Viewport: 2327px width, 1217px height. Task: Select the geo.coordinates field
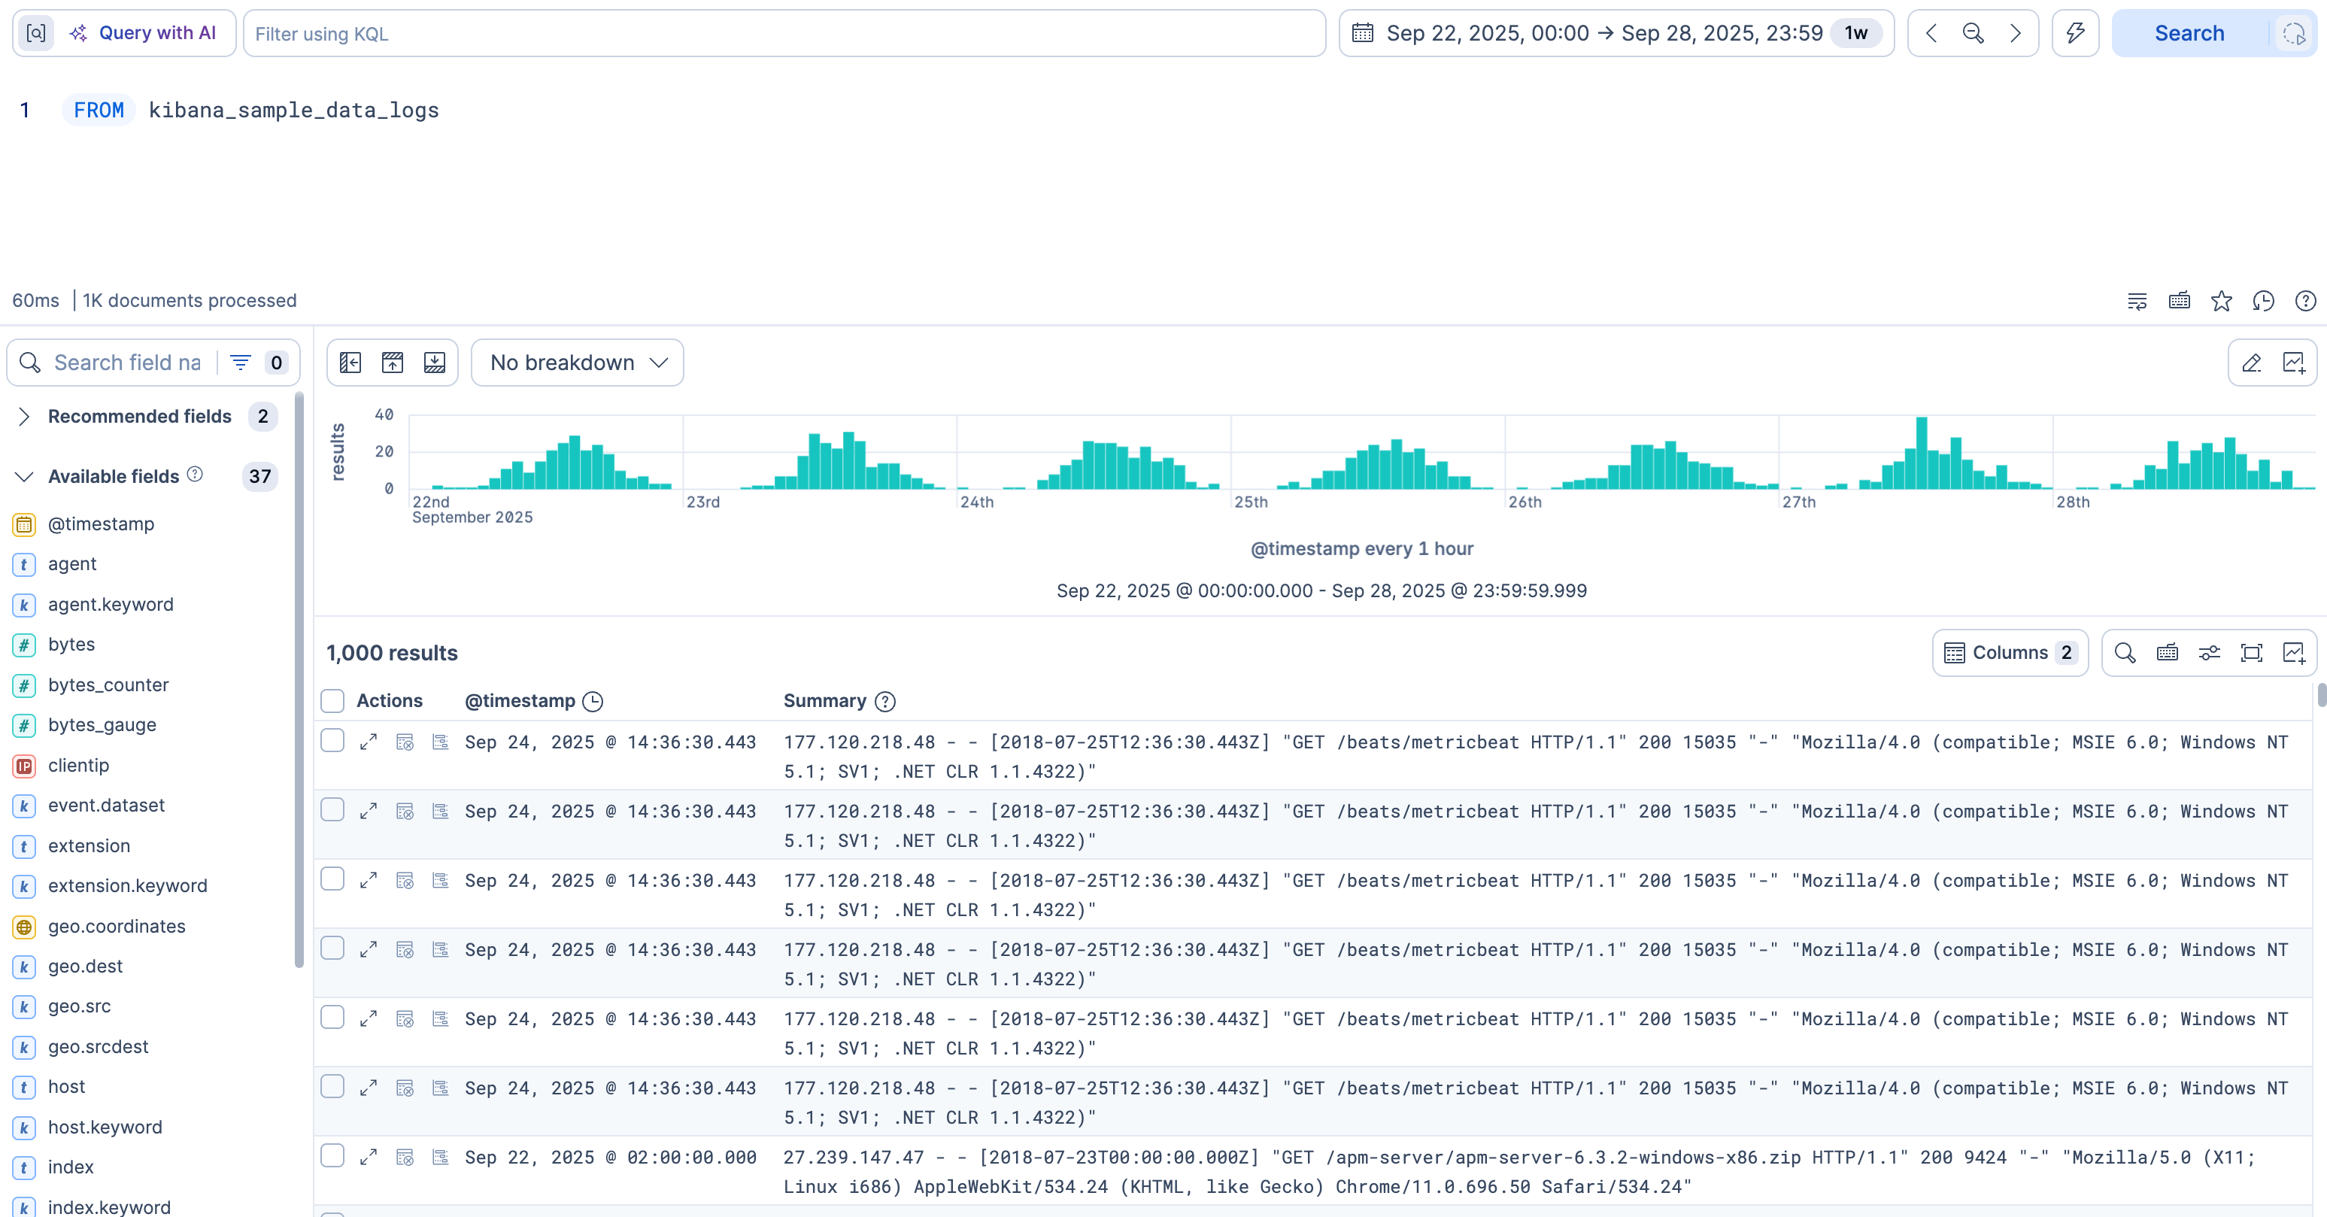click(x=117, y=926)
